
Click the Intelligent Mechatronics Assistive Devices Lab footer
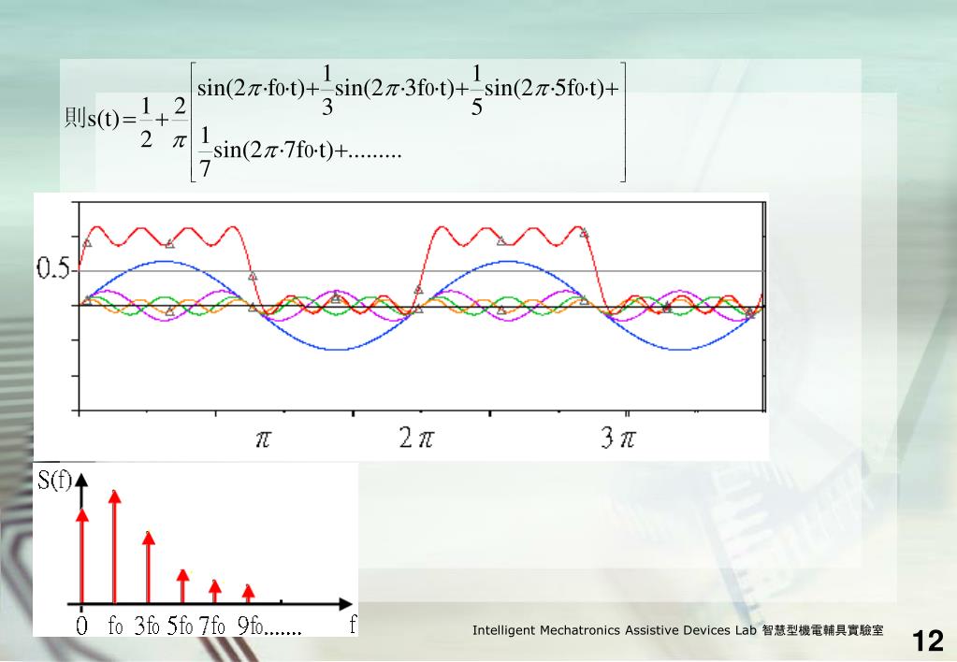click(677, 630)
